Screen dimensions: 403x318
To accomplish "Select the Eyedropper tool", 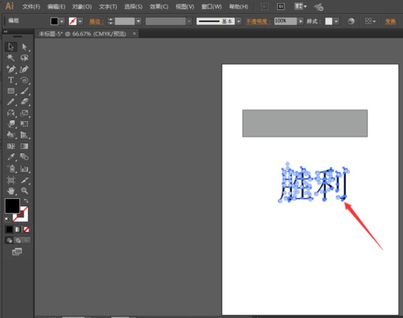I will (x=11, y=156).
